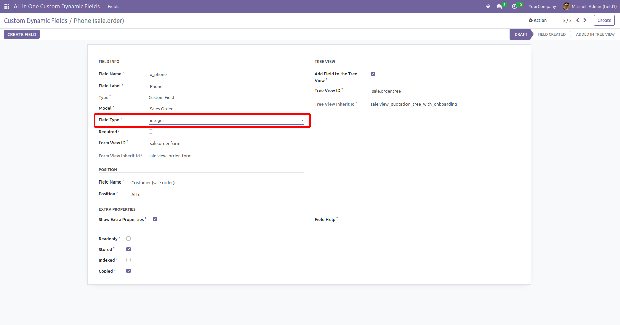Viewport: 620px width, 325px height.
Task: Click the Create record button
Action: tap(604, 21)
